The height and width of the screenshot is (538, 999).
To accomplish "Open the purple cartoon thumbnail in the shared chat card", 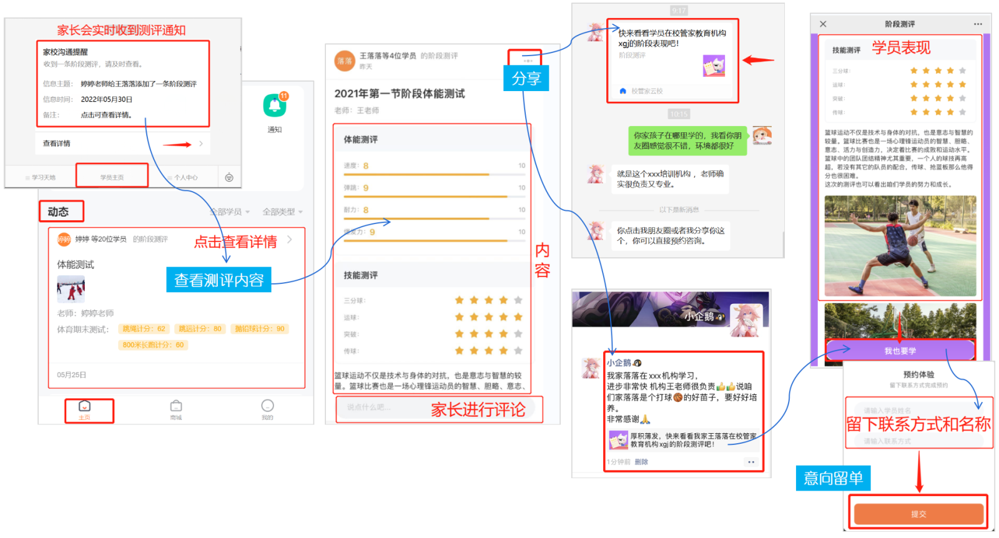I will click(714, 66).
